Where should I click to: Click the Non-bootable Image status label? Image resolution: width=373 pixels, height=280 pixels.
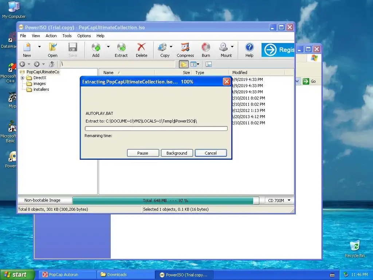click(x=42, y=200)
